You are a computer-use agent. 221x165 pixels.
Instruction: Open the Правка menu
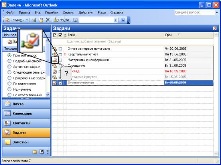(x=24, y=12)
